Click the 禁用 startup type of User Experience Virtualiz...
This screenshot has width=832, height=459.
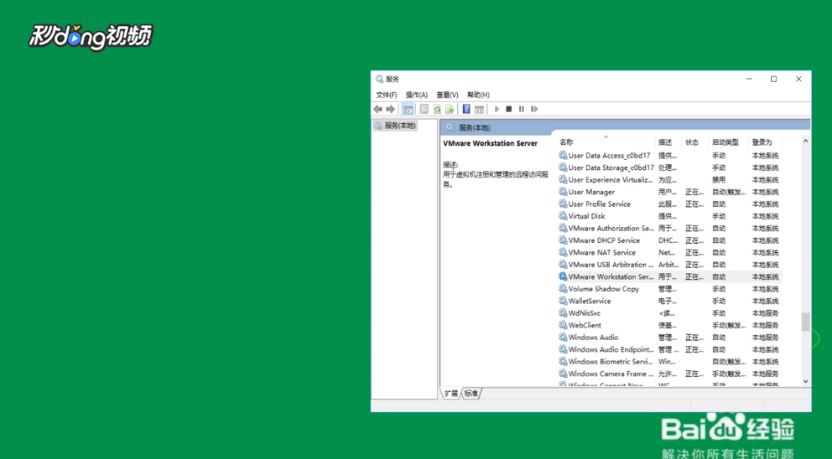pos(719,180)
